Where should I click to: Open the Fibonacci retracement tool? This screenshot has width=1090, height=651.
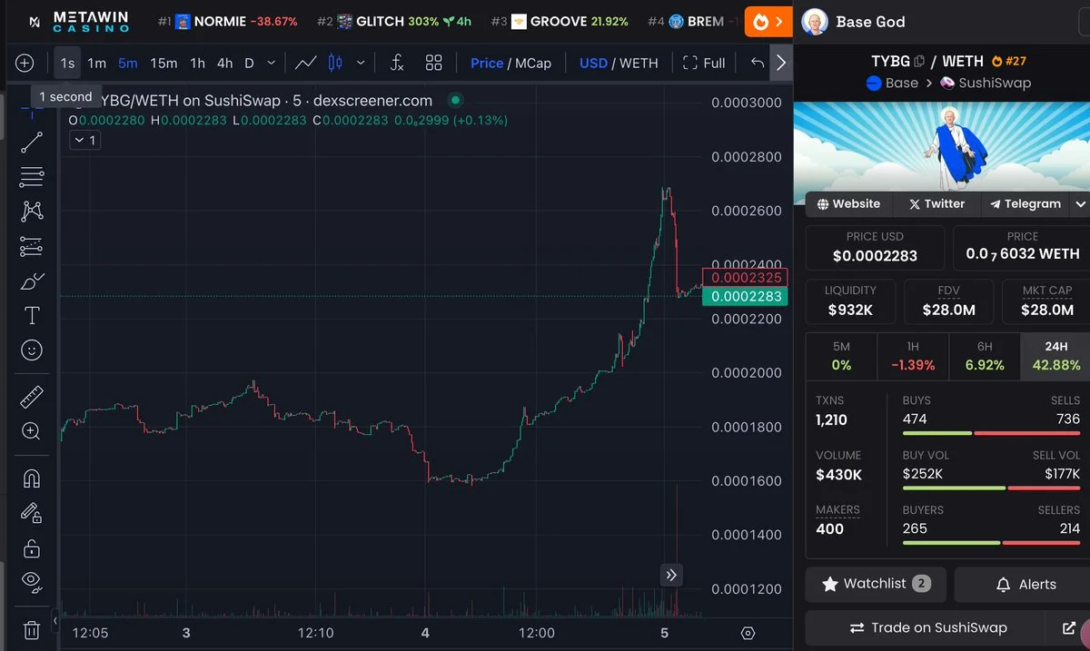(32, 176)
